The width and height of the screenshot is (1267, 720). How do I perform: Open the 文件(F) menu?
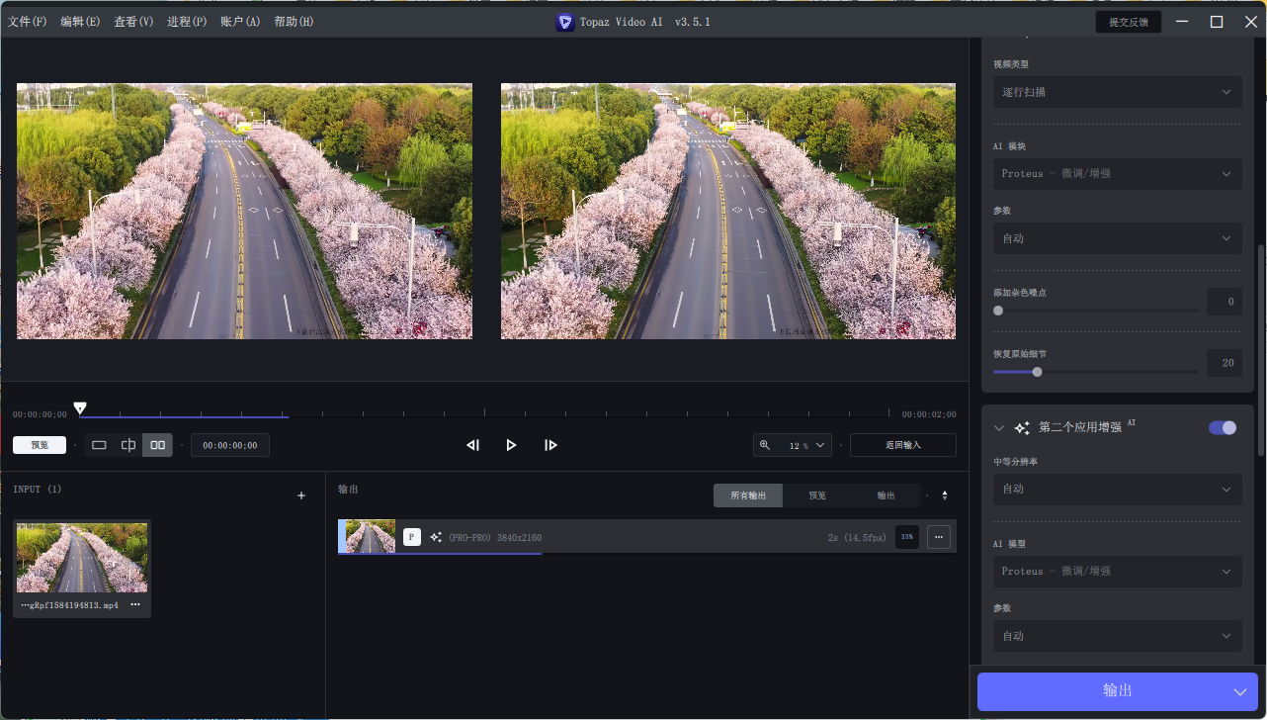28,22
